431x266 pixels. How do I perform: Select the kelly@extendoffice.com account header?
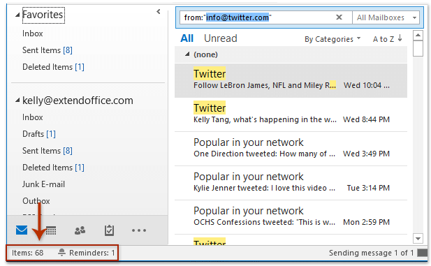[78, 101]
